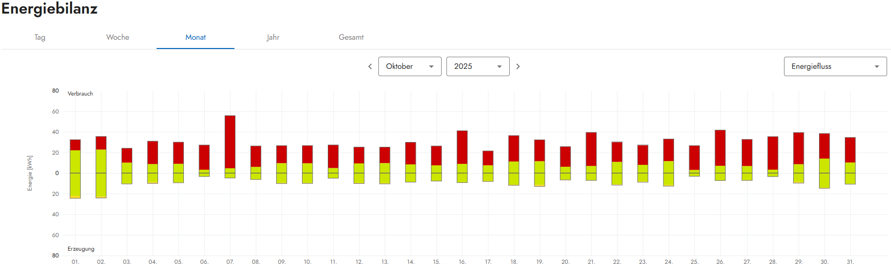Open the 2025 year dropdown
The image size is (891, 272).
[x=478, y=66]
